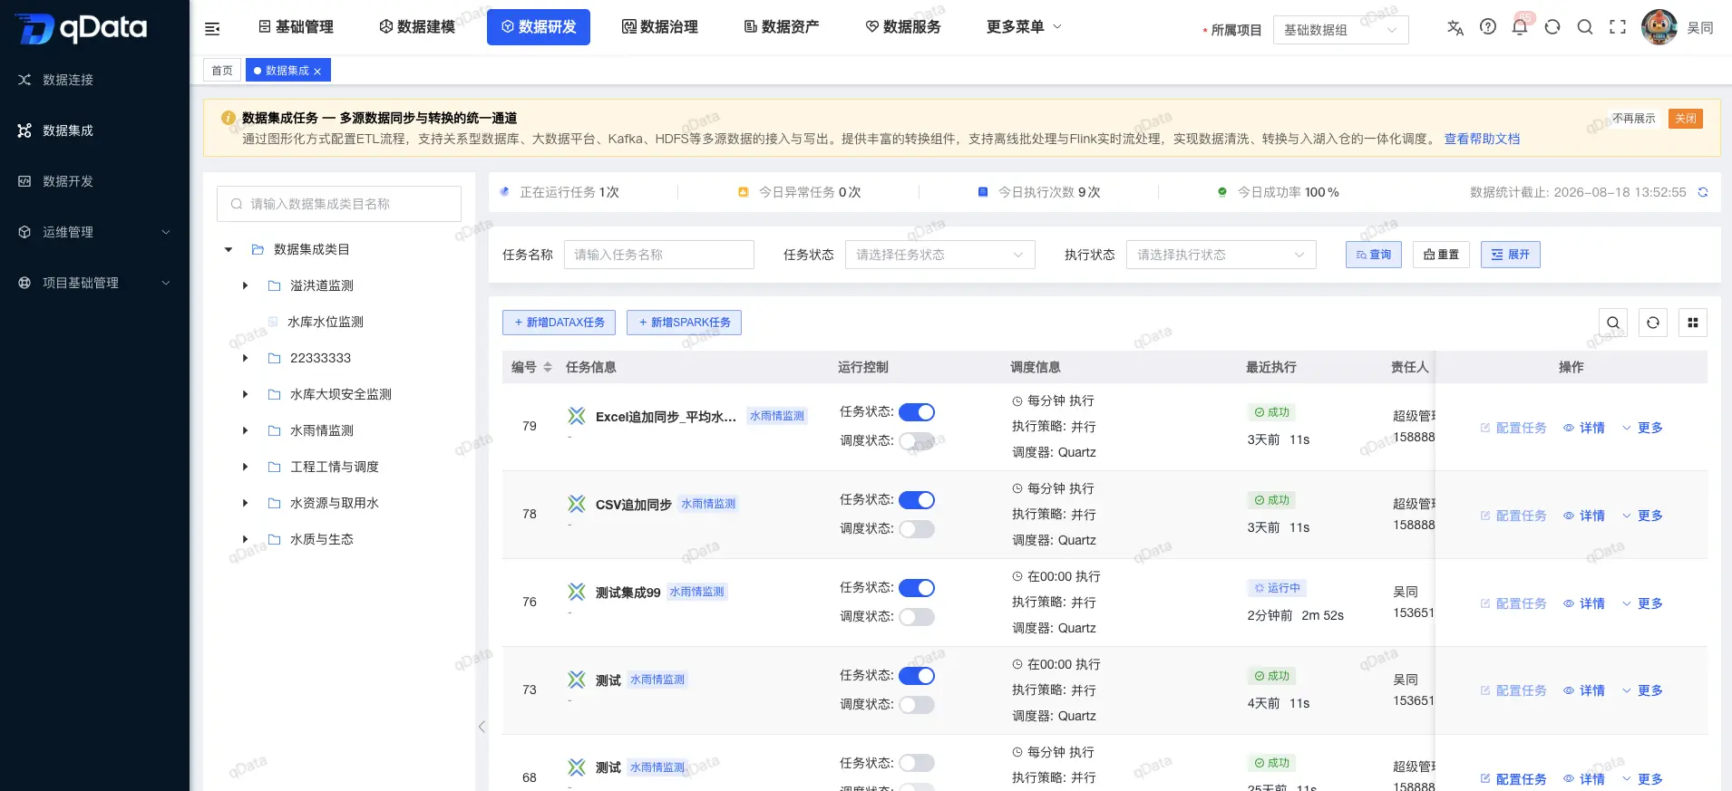Click the search icon in the category name field

coord(237,204)
